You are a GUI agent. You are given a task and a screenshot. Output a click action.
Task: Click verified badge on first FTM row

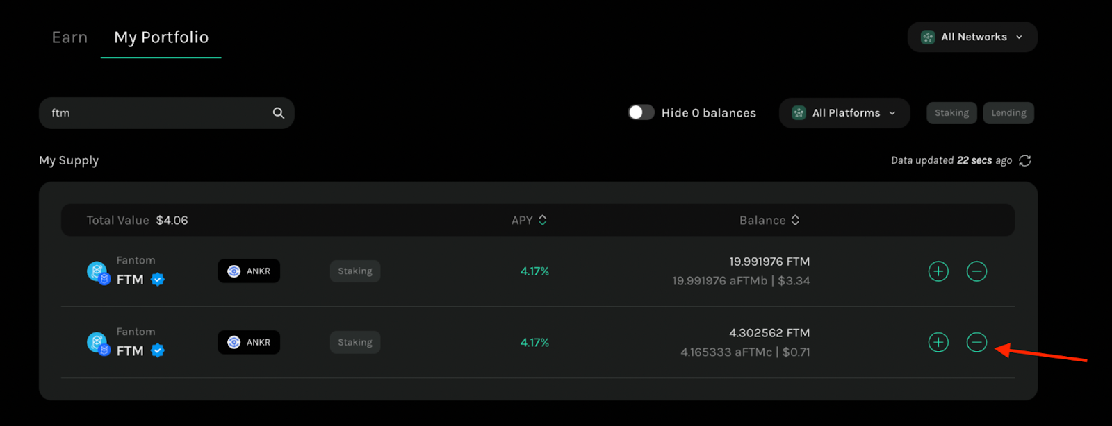158,280
